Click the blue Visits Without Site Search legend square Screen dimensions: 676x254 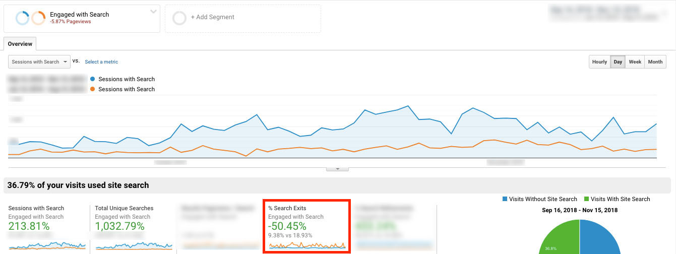point(505,199)
